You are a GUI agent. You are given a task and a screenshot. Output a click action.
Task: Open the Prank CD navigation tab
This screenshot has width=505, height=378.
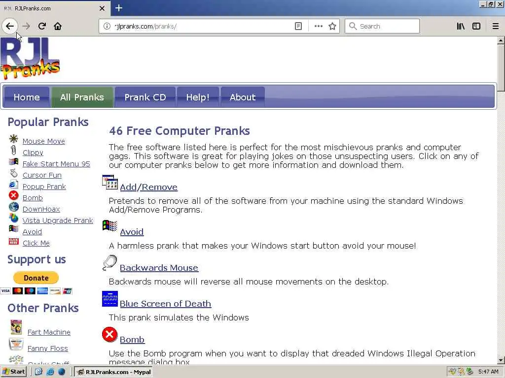click(x=145, y=97)
